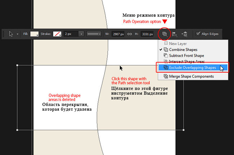Toggle the link width and height icon
Screen dimensions: 234x155
tap(129, 34)
